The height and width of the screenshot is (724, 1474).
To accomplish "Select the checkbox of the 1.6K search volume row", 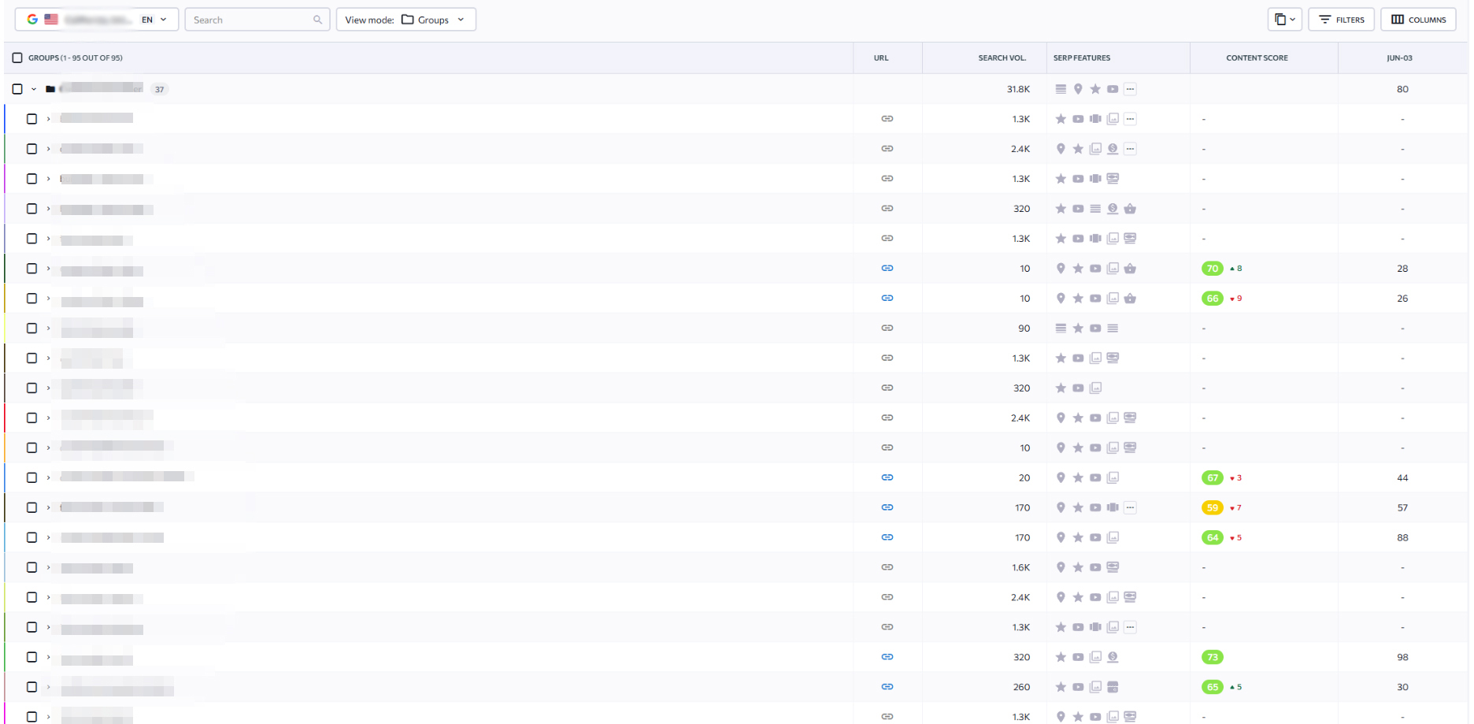I will point(32,567).
